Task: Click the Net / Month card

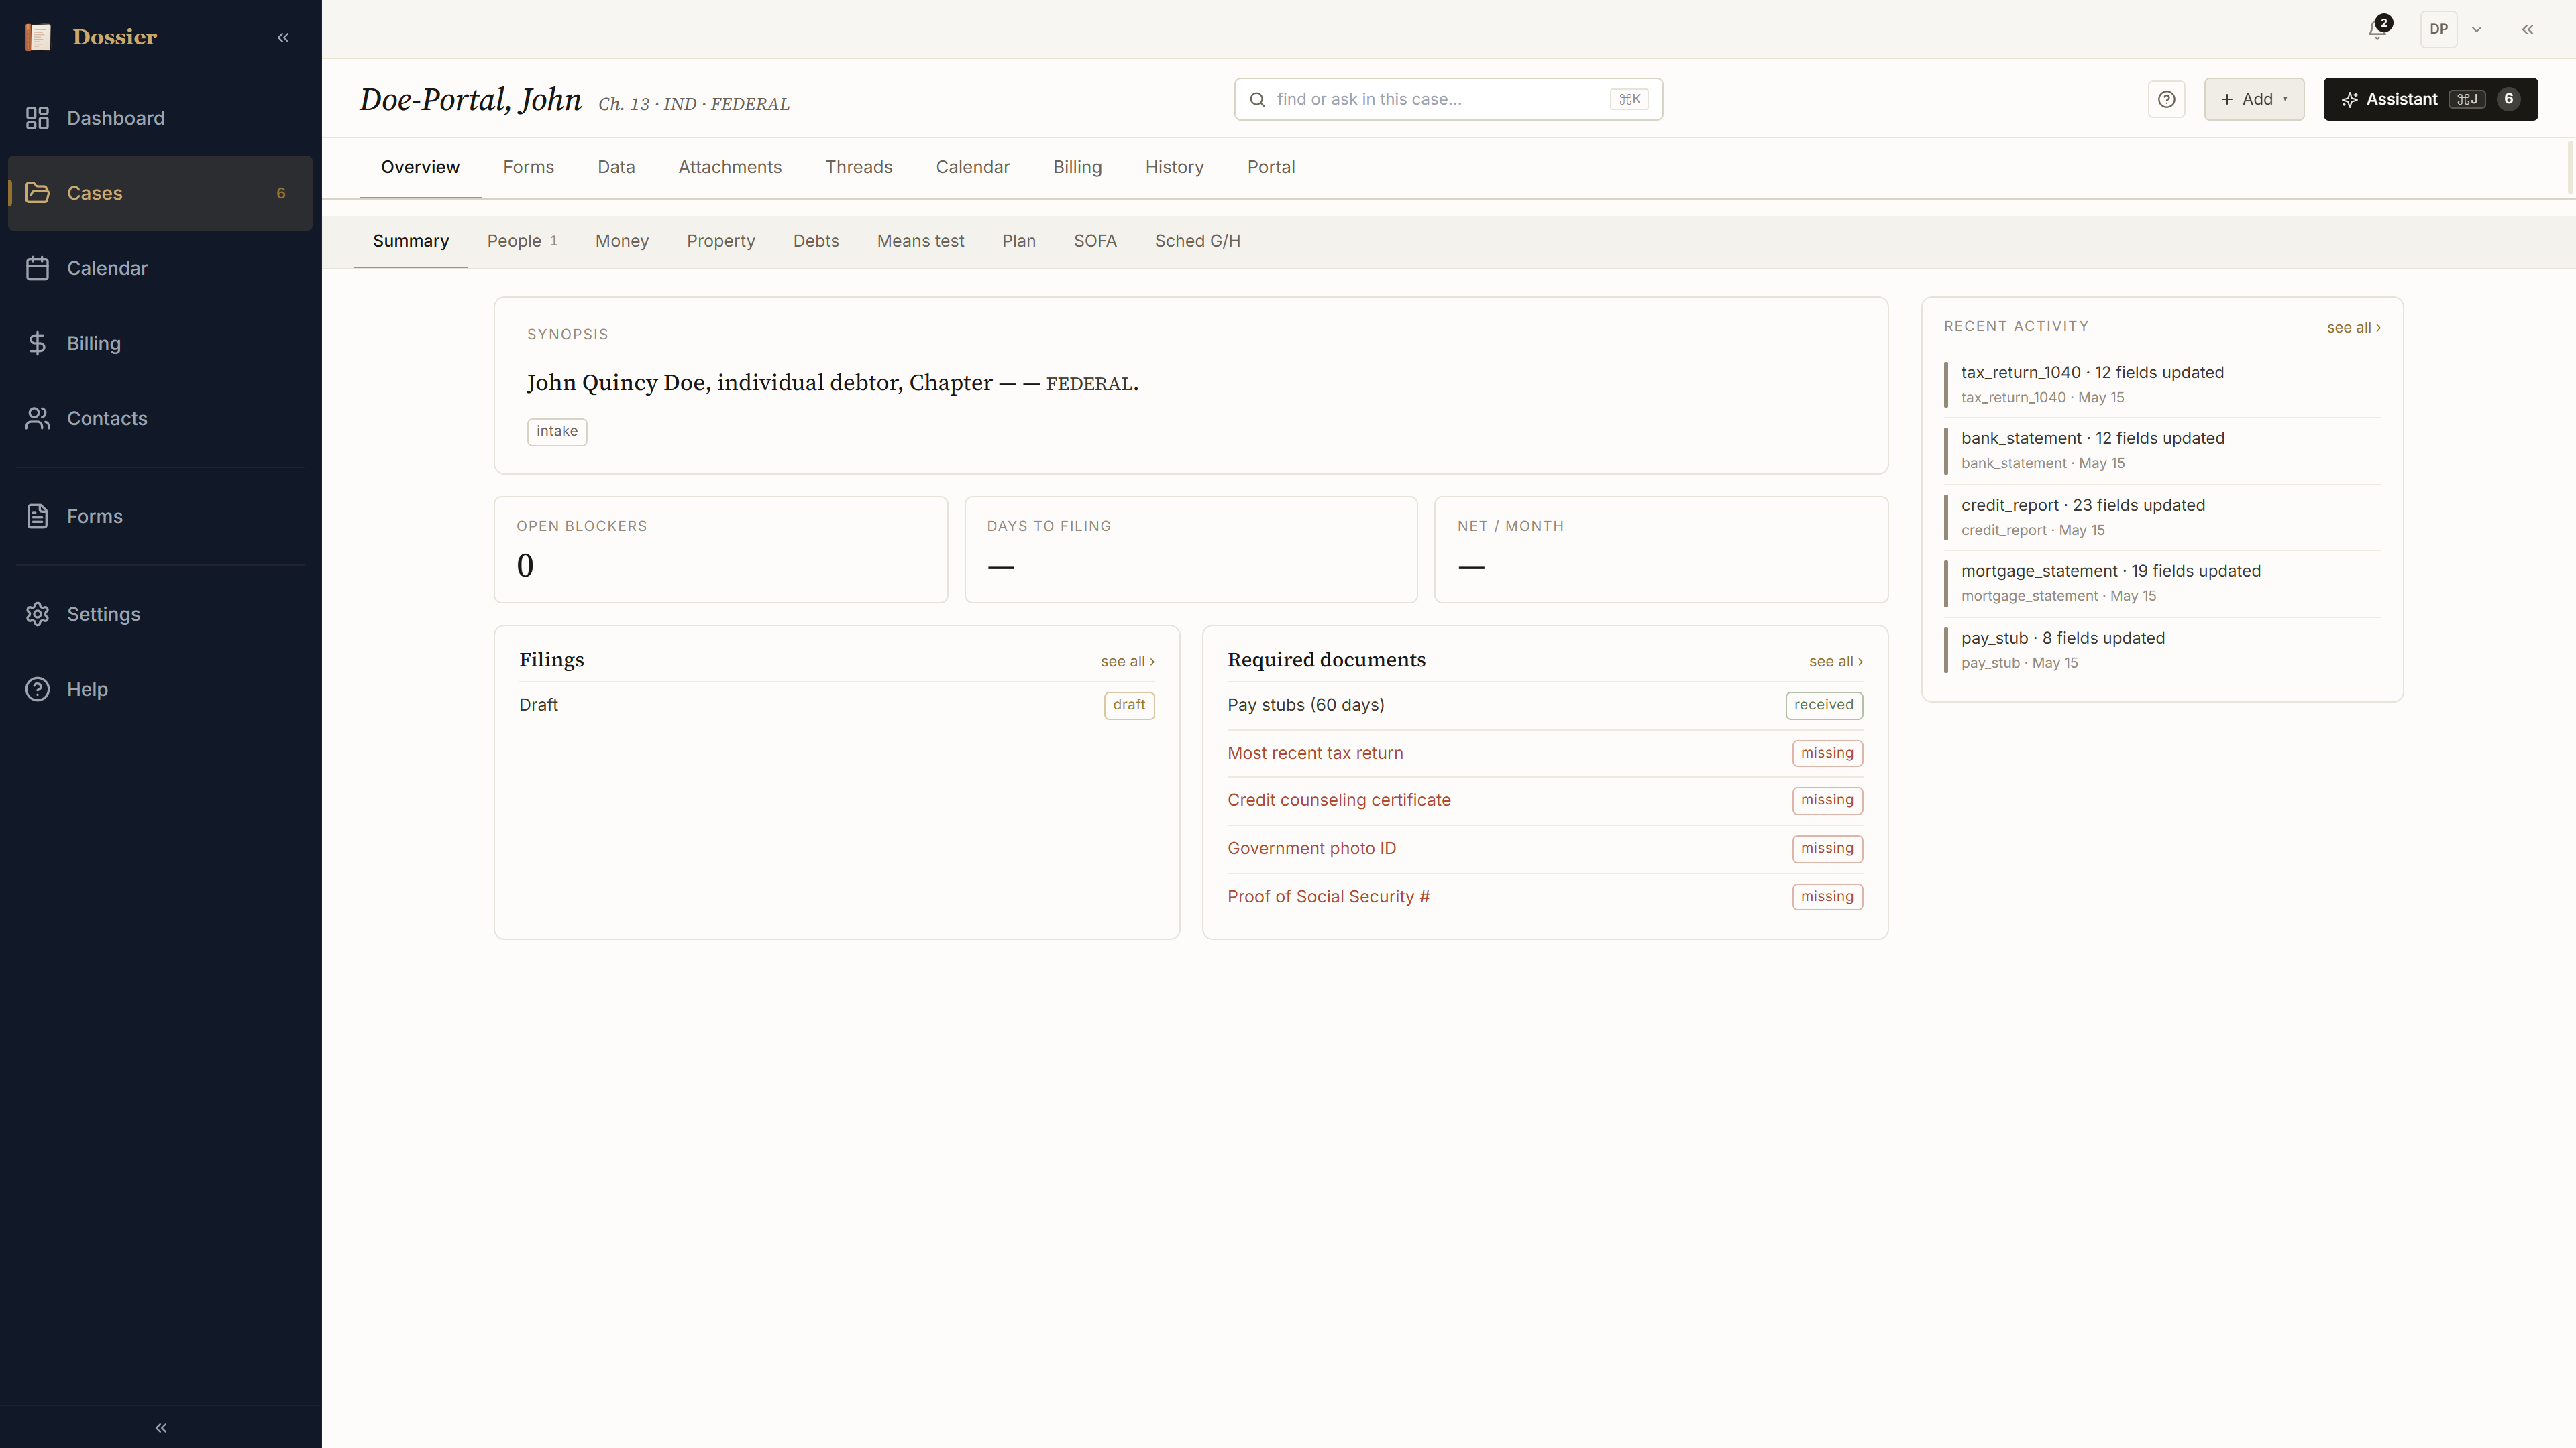Action: click(x=1661, y=550)
